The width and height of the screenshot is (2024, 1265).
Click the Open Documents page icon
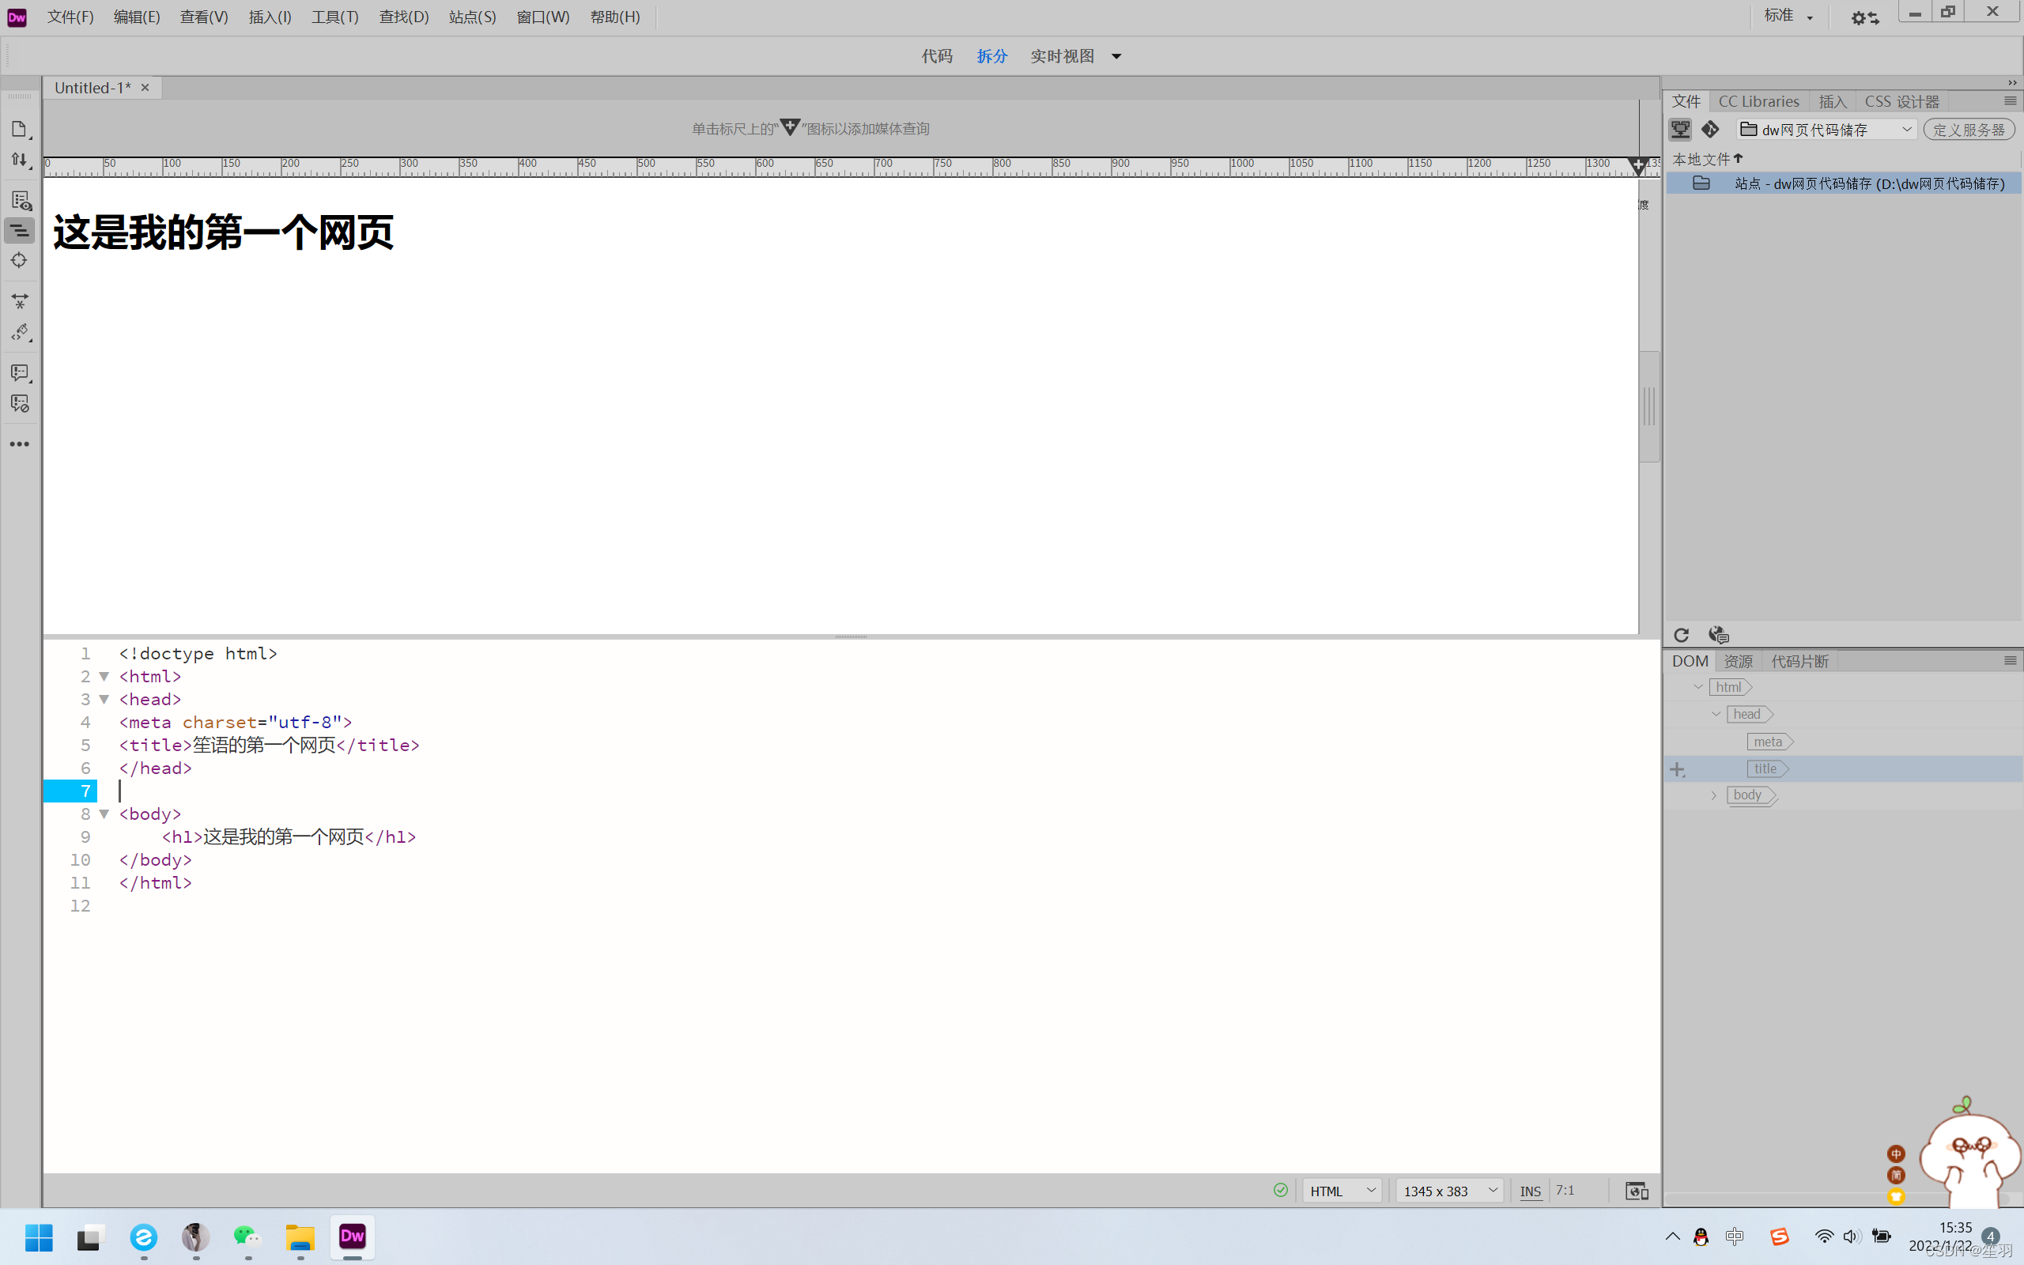point(19,129)
